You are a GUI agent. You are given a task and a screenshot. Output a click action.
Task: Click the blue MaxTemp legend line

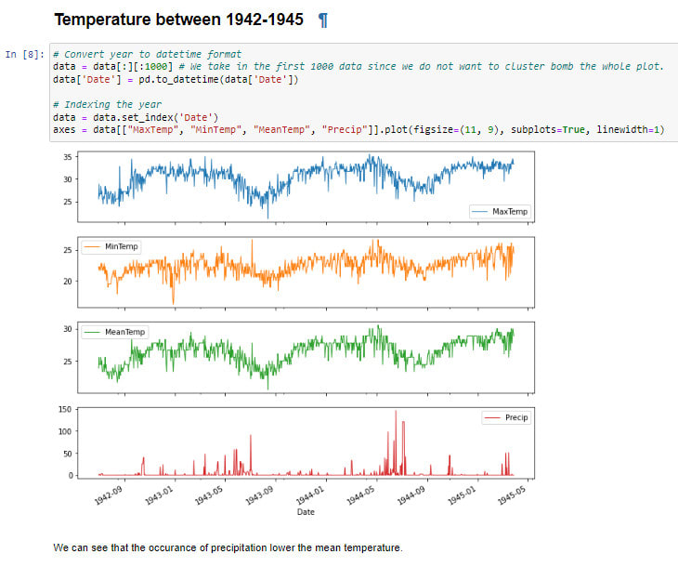[x=479, y=212]
